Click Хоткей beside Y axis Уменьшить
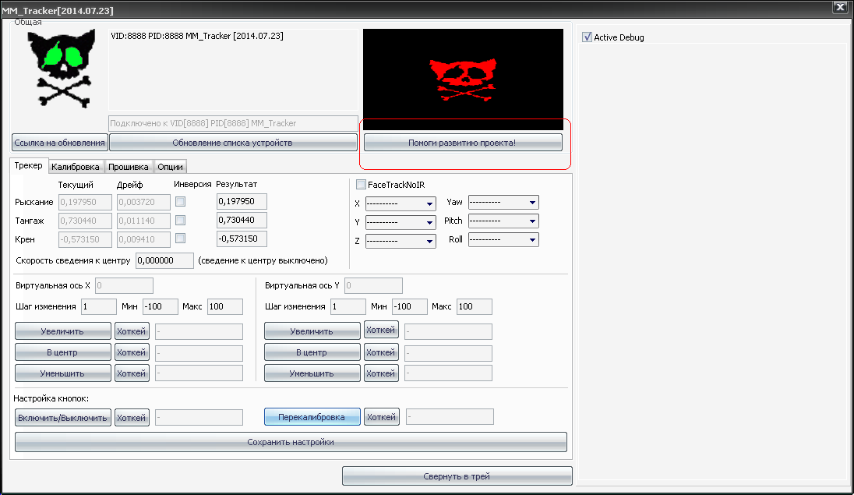This screenshot has width=854, height=495. pos(381,373)
